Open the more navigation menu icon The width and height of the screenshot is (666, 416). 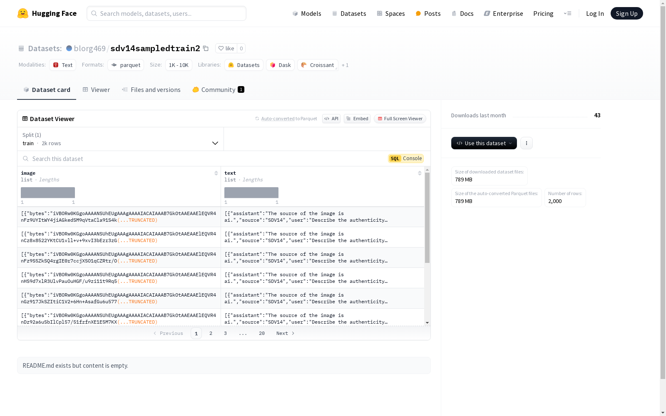(x=567, y=13)
